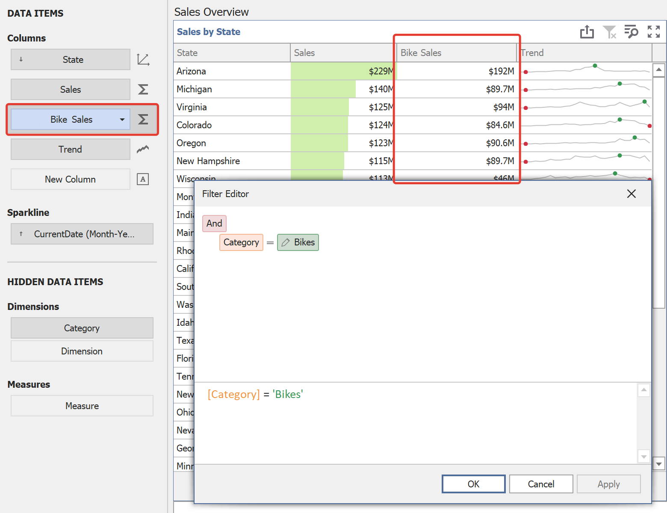
Task: Click the State column options icon
Action: 143,59
